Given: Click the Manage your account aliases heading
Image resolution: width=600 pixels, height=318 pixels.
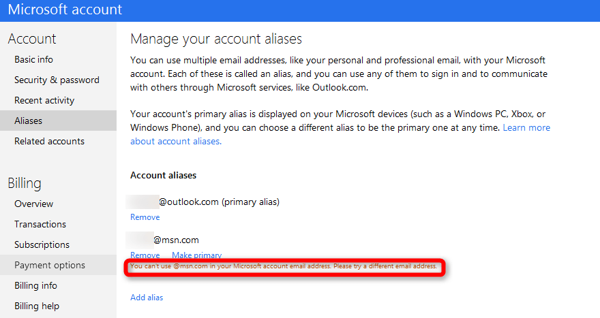Looking at the screenshot, I should click(216, 39).
